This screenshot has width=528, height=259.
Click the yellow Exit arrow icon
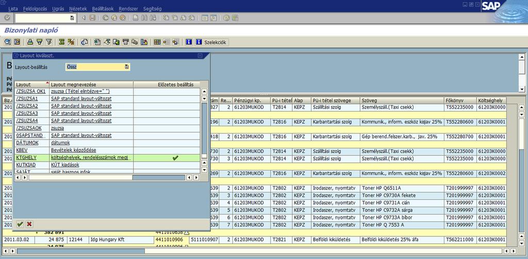pyautogui.click(x=114, y=18)
